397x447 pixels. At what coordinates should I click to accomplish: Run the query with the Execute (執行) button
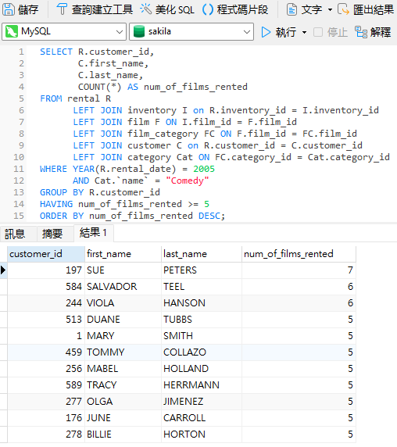coord(279,32)
